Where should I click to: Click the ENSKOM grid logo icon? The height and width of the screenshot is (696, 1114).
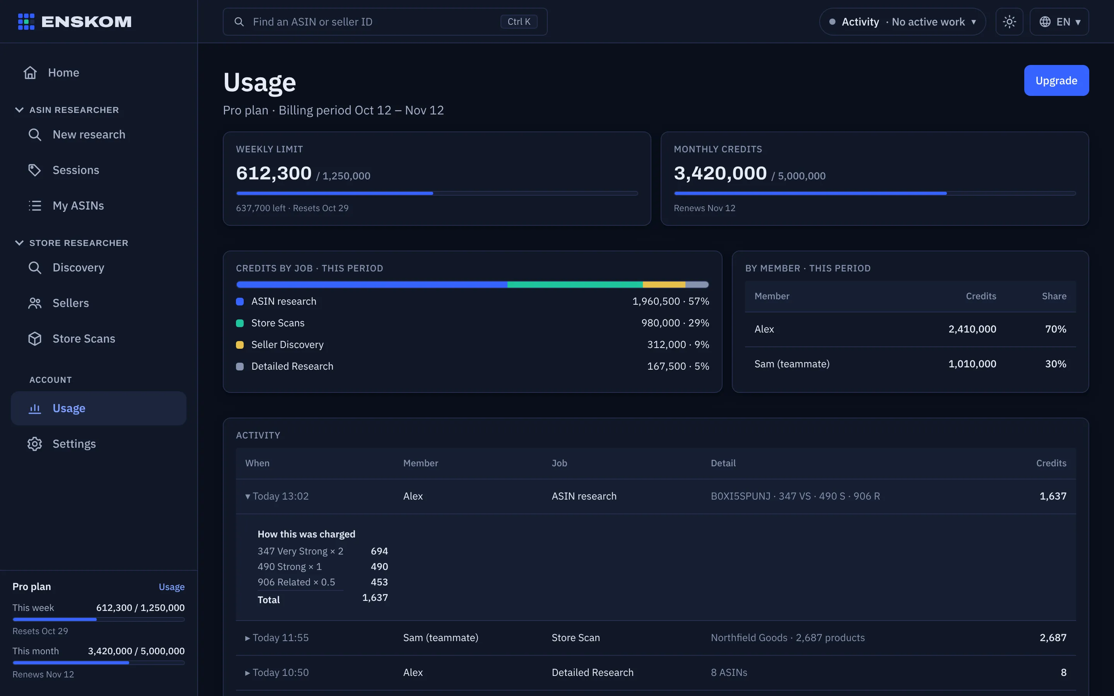[x=26, y=22]
